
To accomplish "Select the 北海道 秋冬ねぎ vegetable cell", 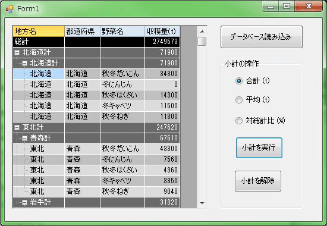I will pos(122,117).
